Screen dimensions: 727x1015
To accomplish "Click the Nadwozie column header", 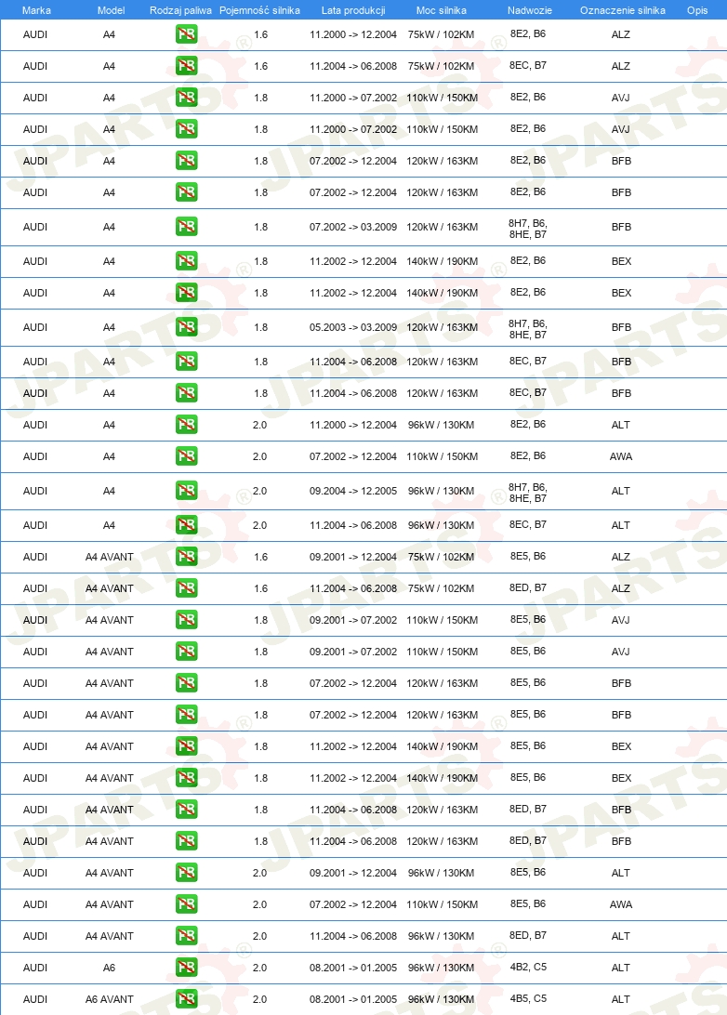I will pos(530,10).
